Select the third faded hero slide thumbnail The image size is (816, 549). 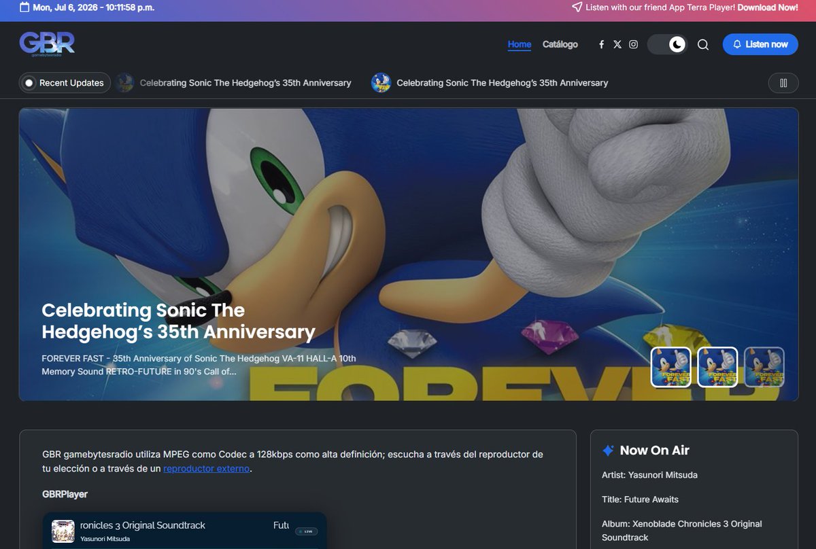coord(764,367)
